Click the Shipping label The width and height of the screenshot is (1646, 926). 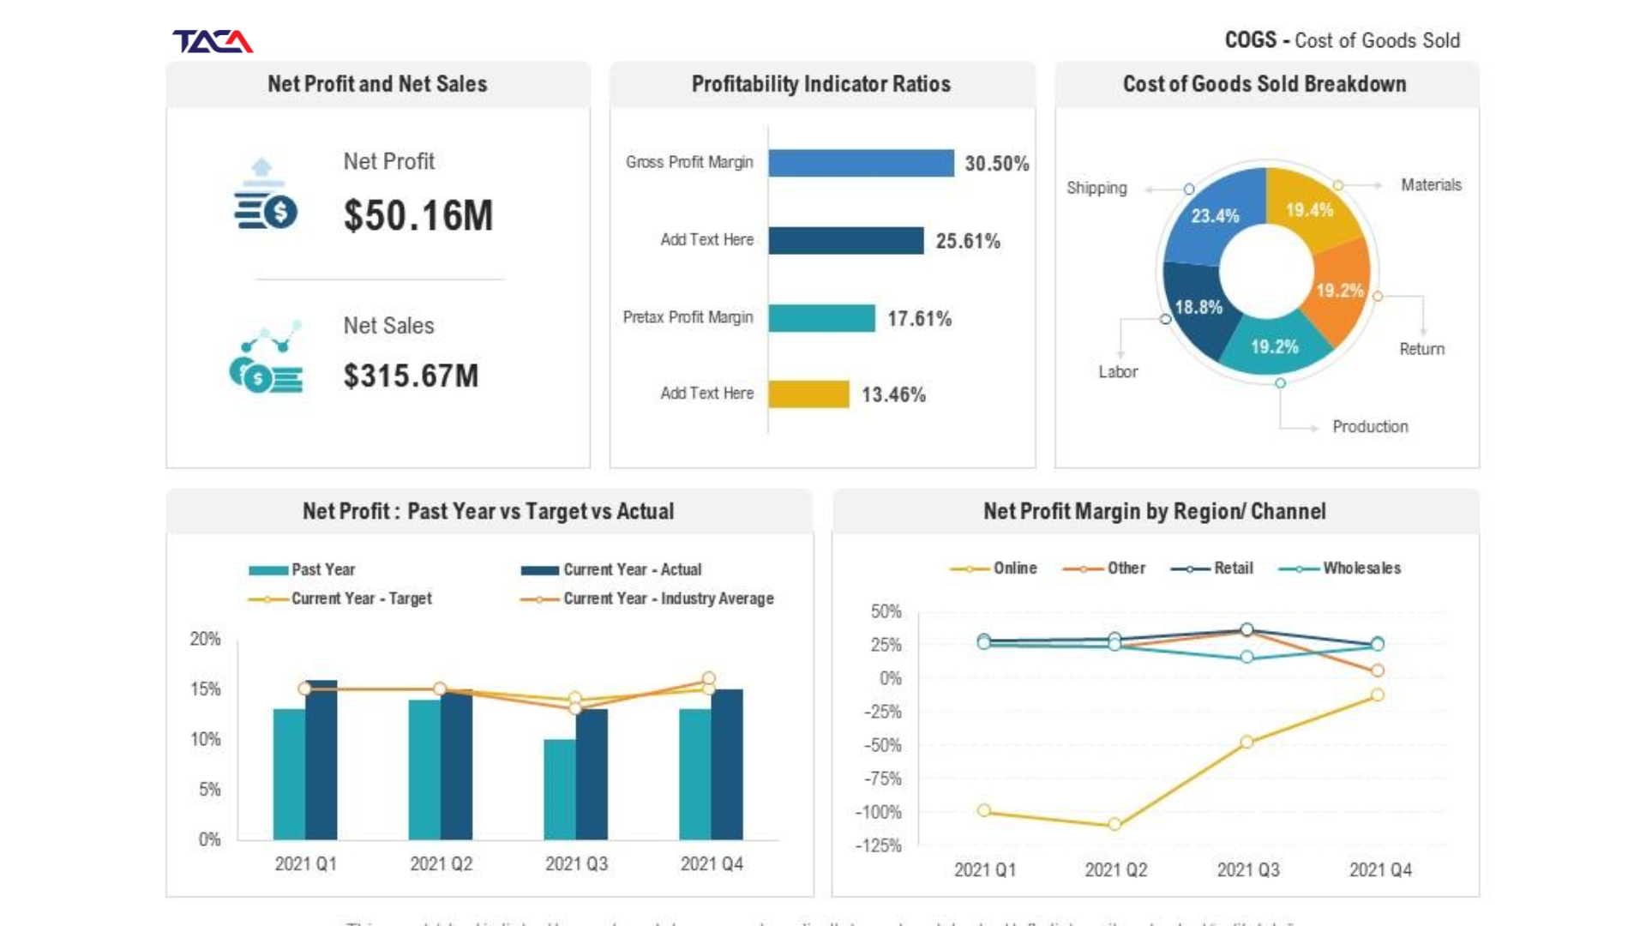(1096, 188)
